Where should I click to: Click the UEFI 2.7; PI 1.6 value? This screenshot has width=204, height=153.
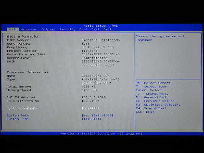[97, 47]
